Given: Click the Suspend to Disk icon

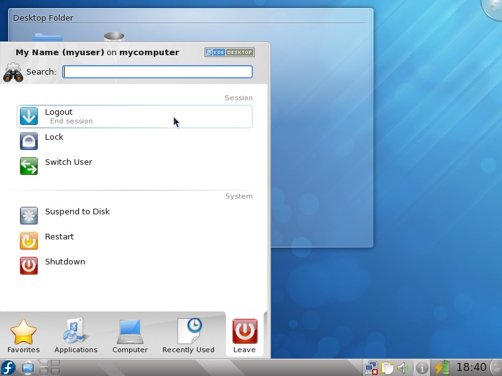Looking at the screenshot, I should point(29,216).
